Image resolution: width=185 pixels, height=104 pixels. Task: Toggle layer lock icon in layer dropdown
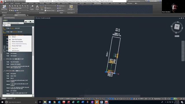pos(13,10)
